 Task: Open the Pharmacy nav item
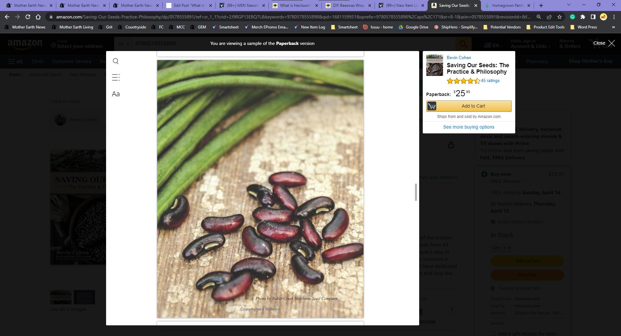(x=537, y=61)
